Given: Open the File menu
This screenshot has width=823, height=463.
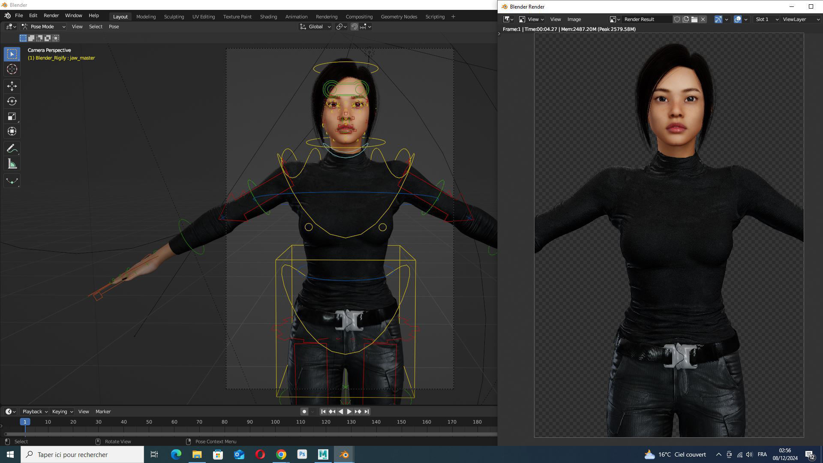Looking at the screenshot, I should pos(19,15).
